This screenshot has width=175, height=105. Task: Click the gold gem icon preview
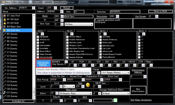[87, 84]
